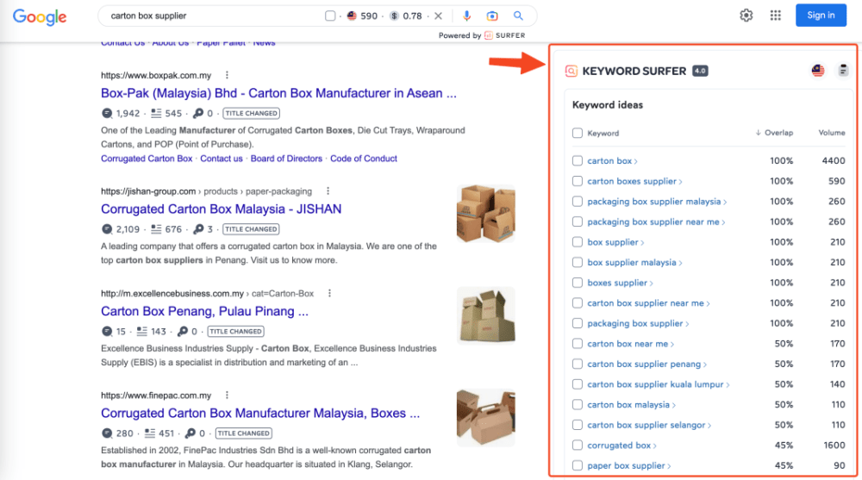The height and width of the screenshot is (480, 862).
Task: Click traffic icon showing 1,942
Action: pos(107,113)
